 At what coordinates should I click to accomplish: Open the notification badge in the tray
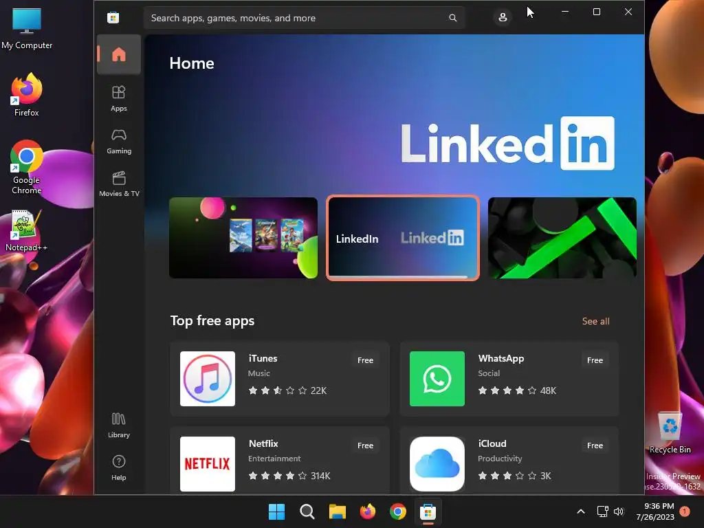click(x=685, y=511)
